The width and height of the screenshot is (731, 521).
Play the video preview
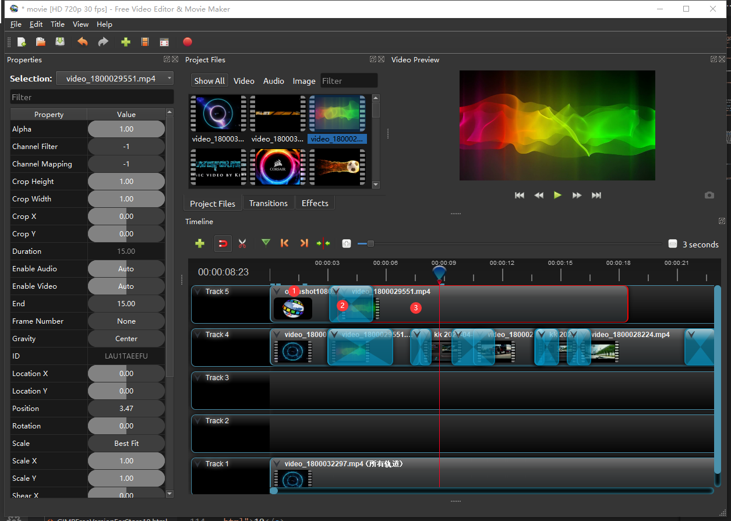(x=558, y=195)
